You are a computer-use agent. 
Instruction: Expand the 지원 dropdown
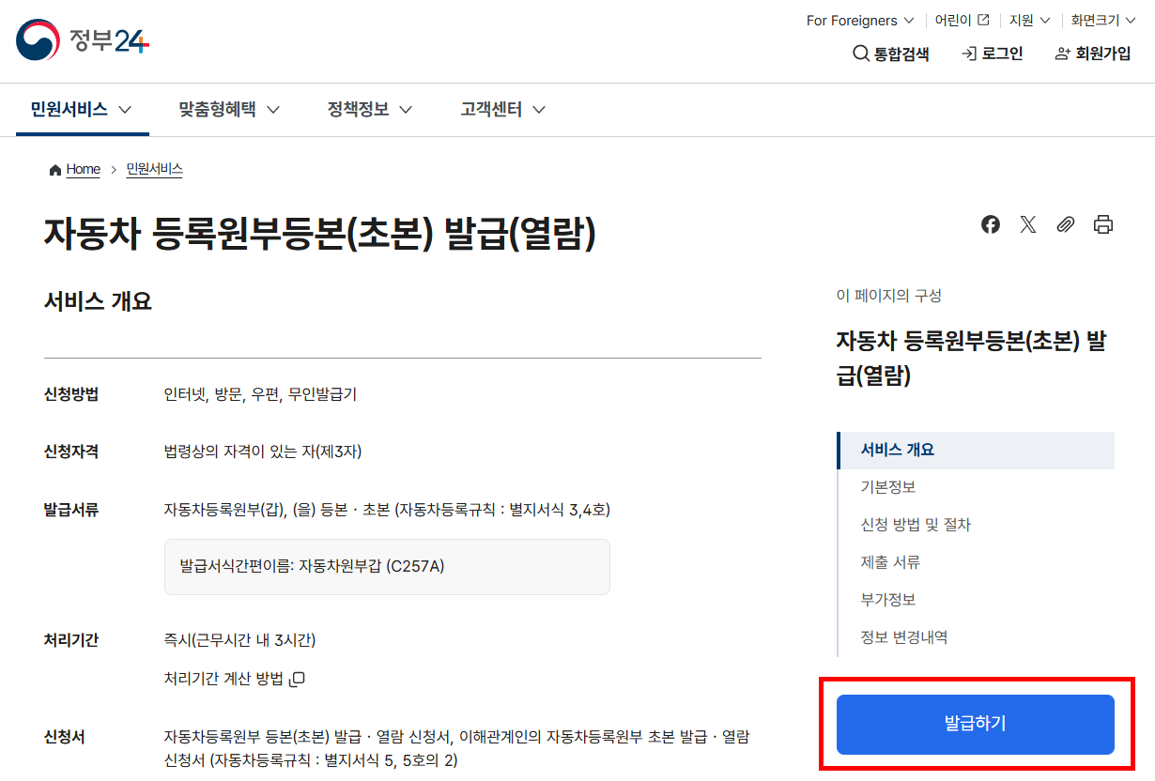click(1030, 20)
